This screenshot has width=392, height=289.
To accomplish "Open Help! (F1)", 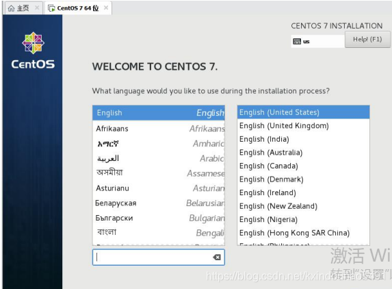I will click(367, 39).
